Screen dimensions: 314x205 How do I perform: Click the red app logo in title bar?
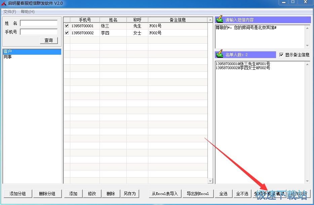click(x=4, y=3)
